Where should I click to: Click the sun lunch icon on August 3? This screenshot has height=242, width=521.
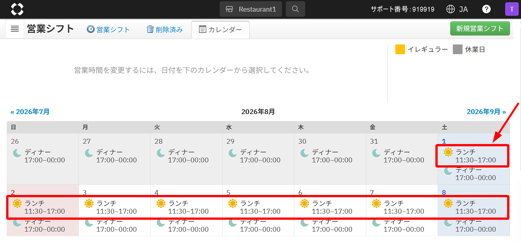89,203
